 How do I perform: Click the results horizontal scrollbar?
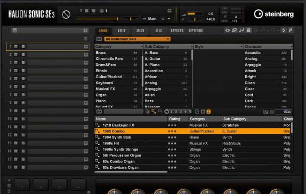[131, 172]
